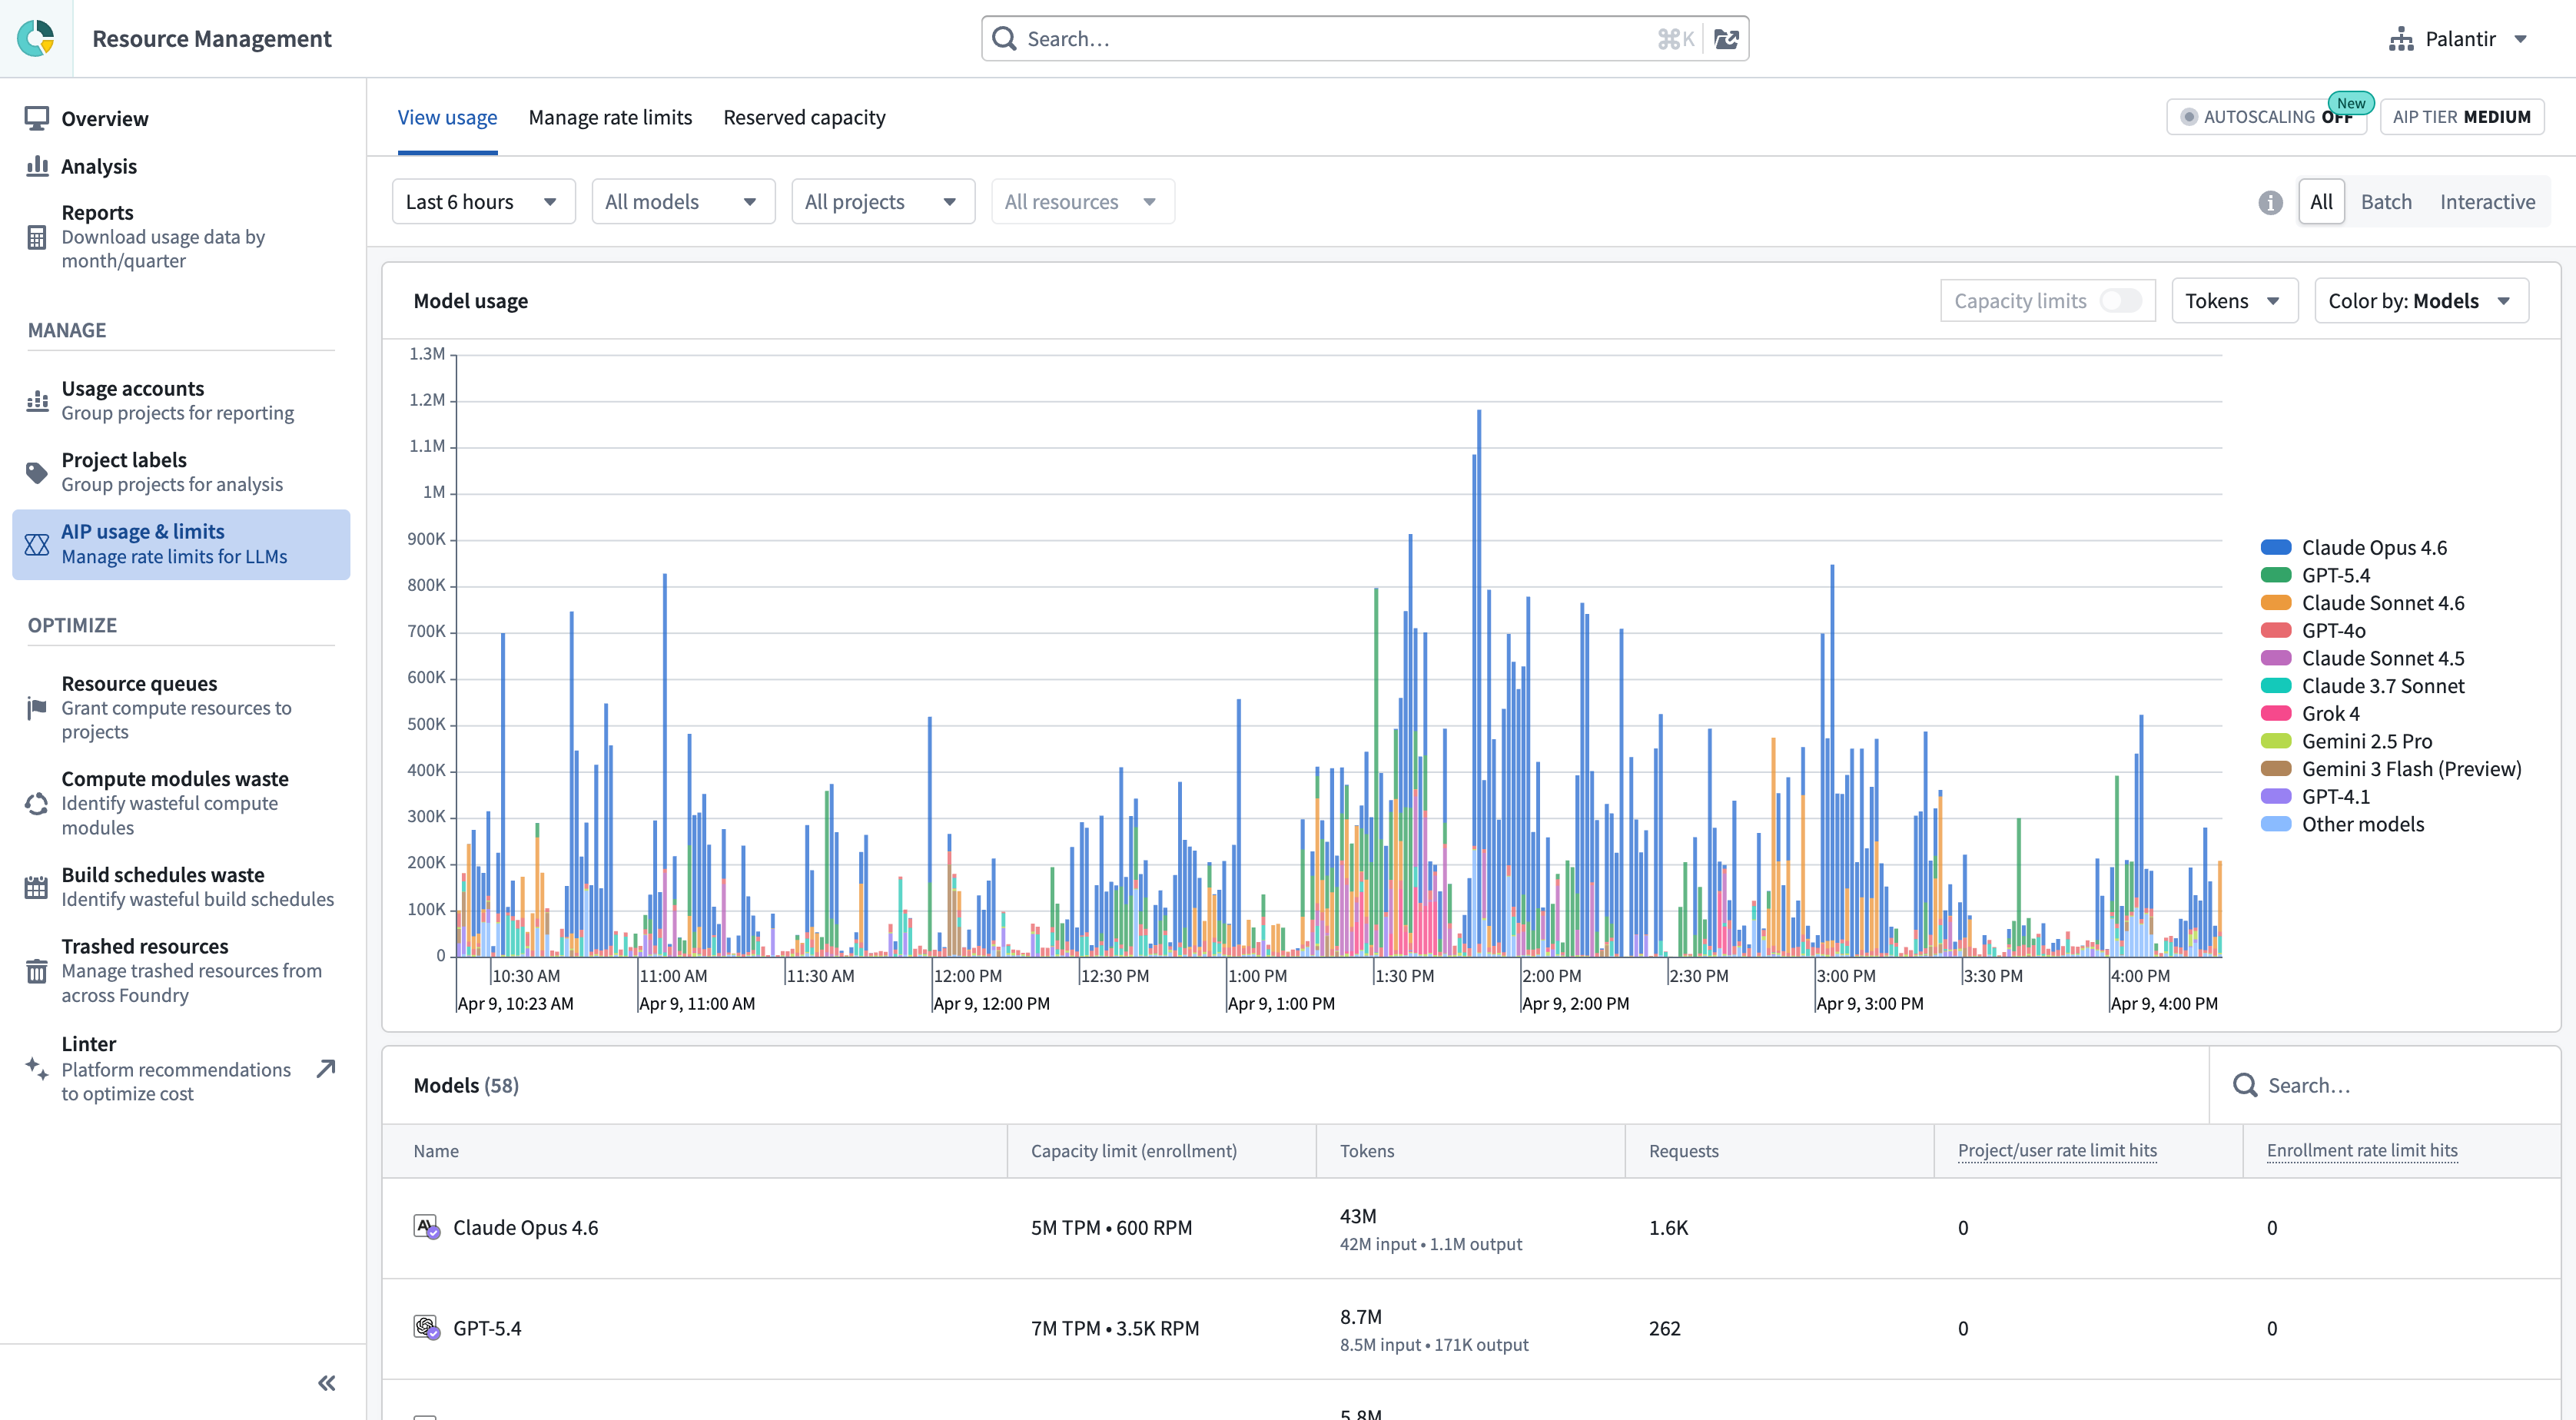Click the Resource queues flag icon
This screenshot has width=2576, height=1420.
point(37,708)
